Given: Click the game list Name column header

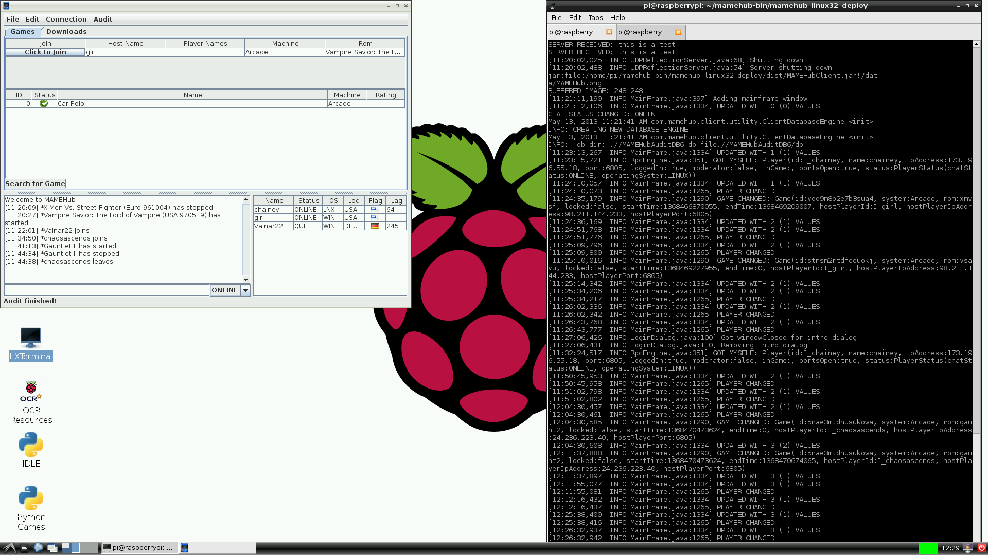Looking at the screenshot, I should [x=192, y=95].
